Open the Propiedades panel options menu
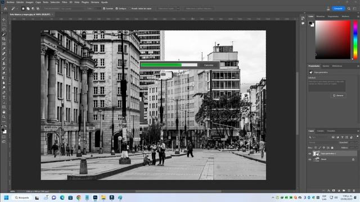This screenshot has width=360, height=202. click(358, 66)
